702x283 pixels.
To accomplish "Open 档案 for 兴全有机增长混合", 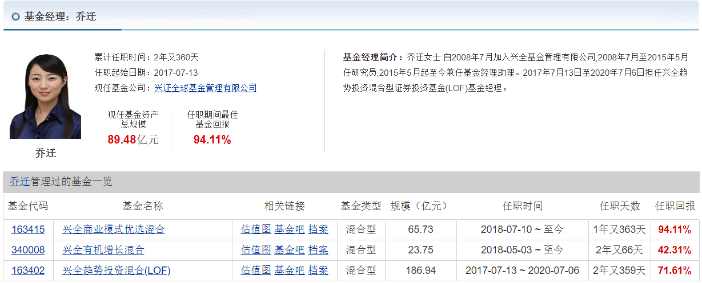I will pyautogui.click(x=318, y=249).
